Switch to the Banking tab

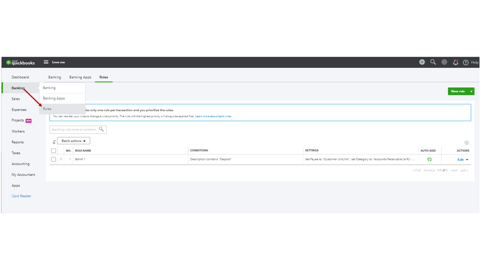point(54,77)
